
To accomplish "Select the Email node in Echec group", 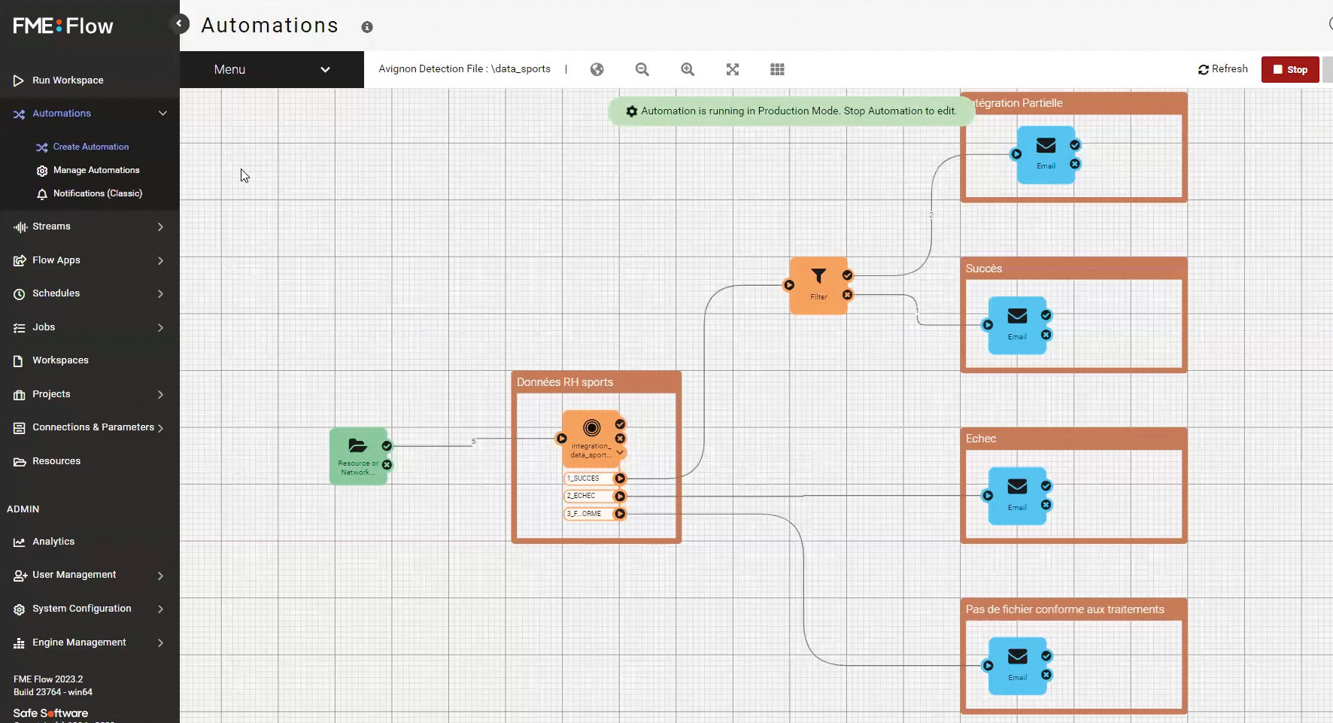I will 1017,496.
